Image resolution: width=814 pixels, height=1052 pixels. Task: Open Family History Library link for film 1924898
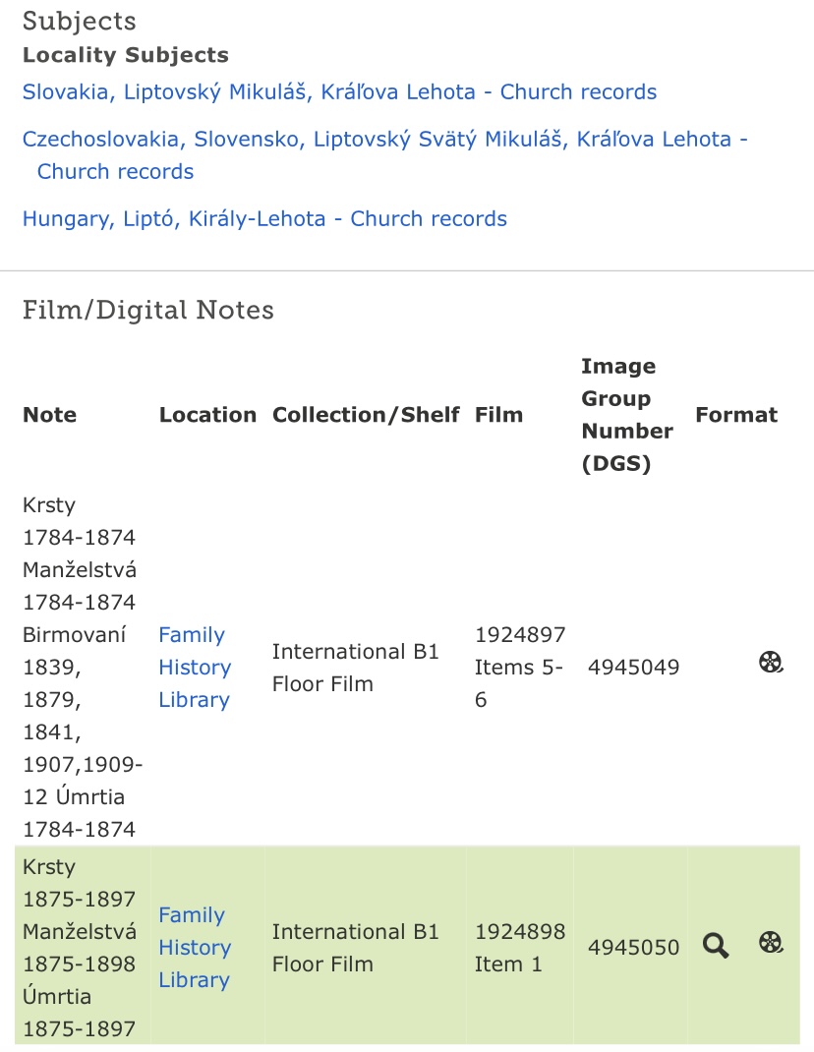(194, 948)
